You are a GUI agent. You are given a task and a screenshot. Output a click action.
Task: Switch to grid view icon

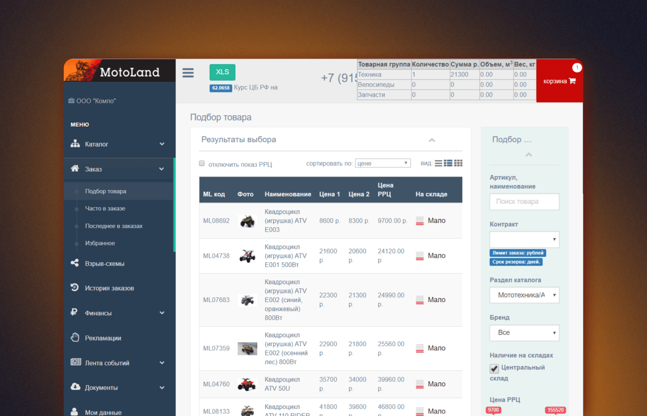tap(458, 163)
